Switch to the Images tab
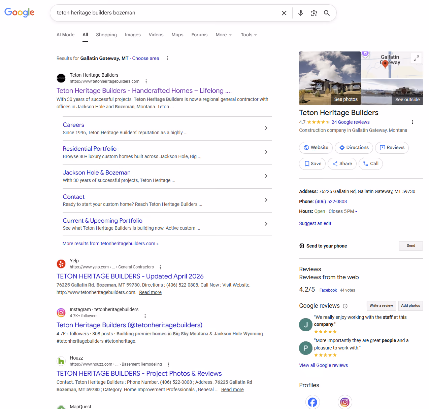 point(133,35)
